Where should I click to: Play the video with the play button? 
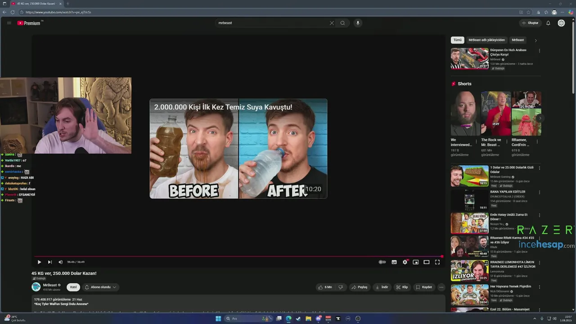click(x=39, y=262)
